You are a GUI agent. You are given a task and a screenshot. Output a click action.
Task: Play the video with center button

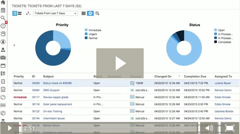pos(120,63)
